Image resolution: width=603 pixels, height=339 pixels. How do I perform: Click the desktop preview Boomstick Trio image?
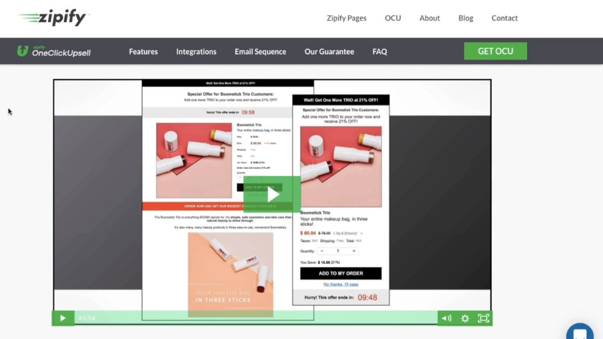coord(194,161)
